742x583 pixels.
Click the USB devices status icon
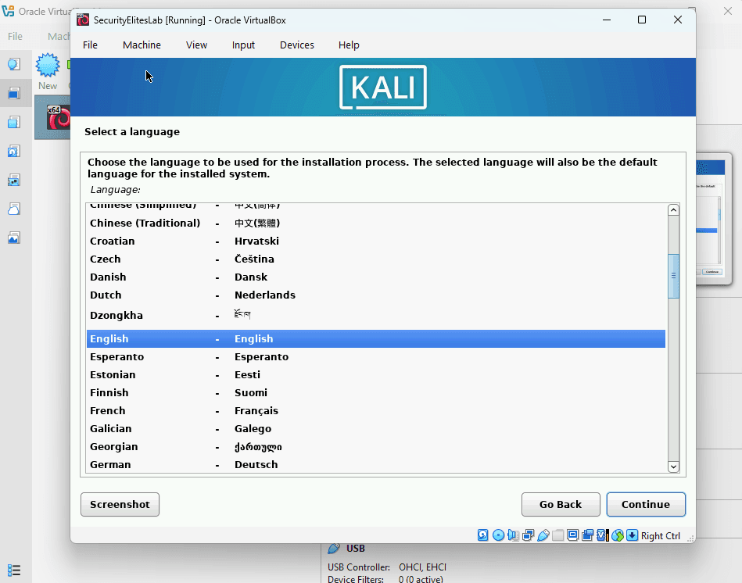pos(543,535)
